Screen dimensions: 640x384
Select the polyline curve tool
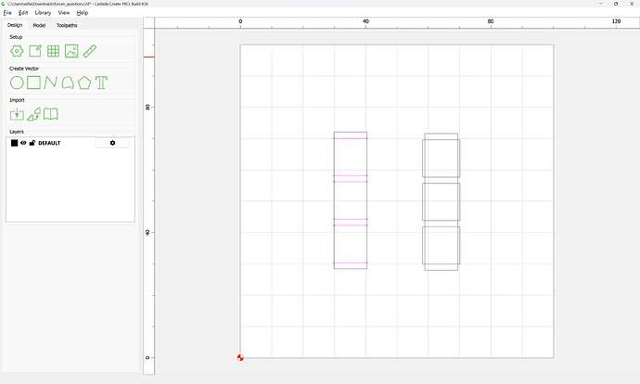point(50,83)
